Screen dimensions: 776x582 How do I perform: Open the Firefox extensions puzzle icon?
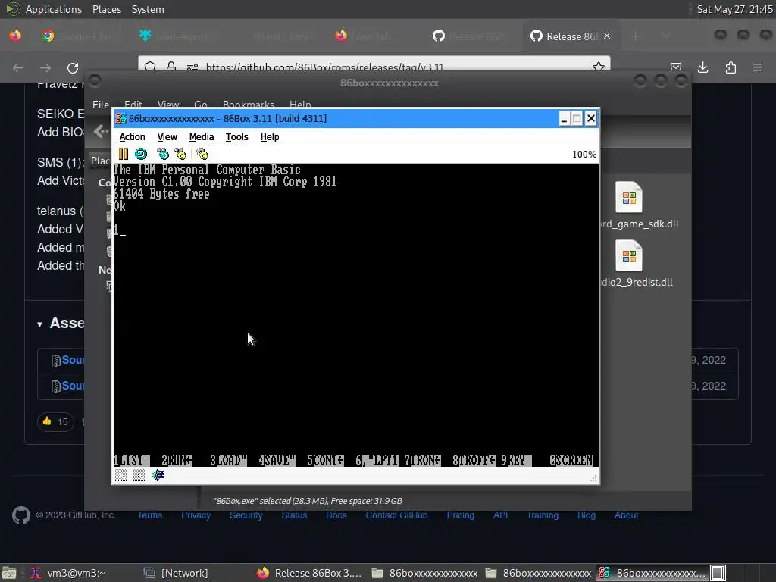tap(731, 67)
